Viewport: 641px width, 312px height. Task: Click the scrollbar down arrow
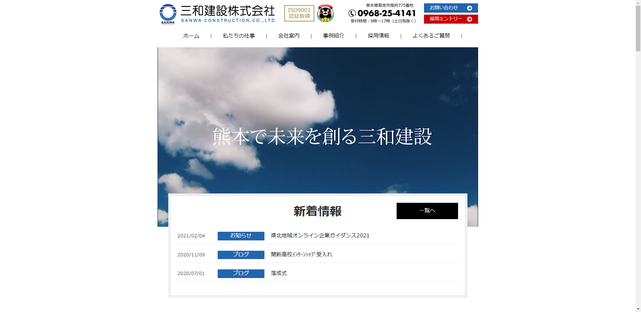coord(638,309)
